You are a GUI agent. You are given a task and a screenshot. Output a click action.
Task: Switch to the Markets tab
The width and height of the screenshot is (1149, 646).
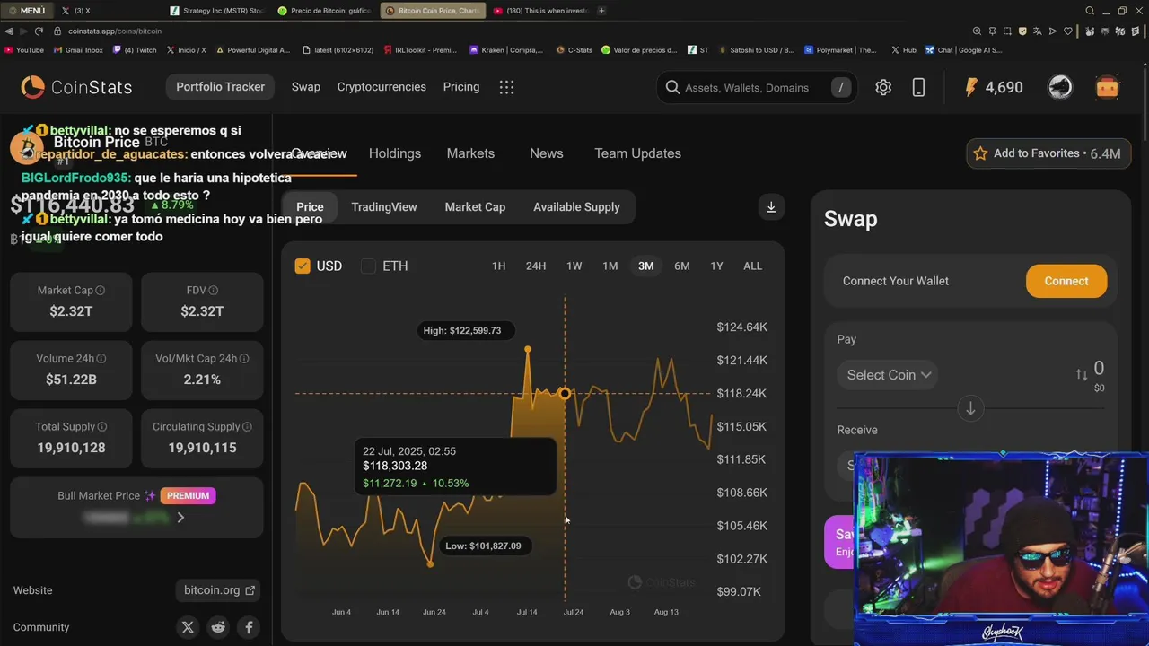[x=470, y=153]
